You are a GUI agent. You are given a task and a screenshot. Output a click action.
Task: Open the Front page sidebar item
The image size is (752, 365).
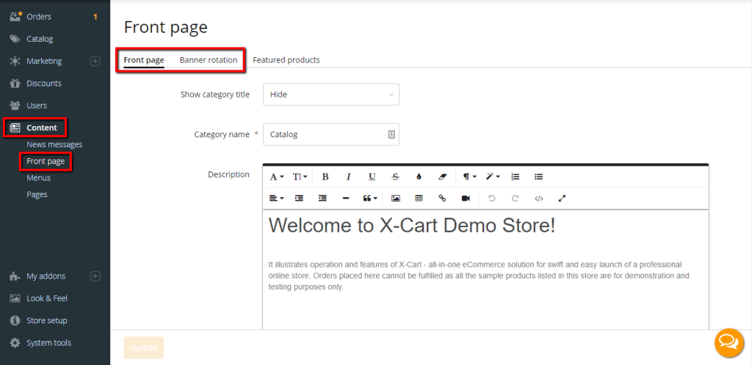click(x=46, y=161)
